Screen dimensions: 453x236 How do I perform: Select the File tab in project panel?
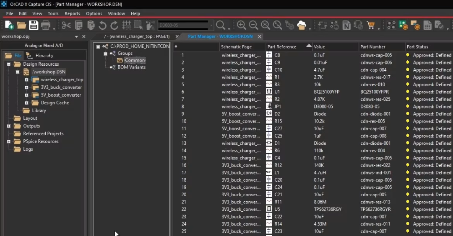(13, 56)
